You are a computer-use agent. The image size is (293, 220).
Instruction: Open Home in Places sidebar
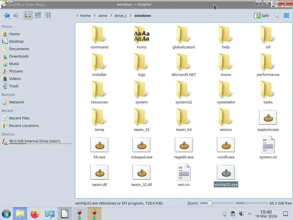click(x=14, y=34)
